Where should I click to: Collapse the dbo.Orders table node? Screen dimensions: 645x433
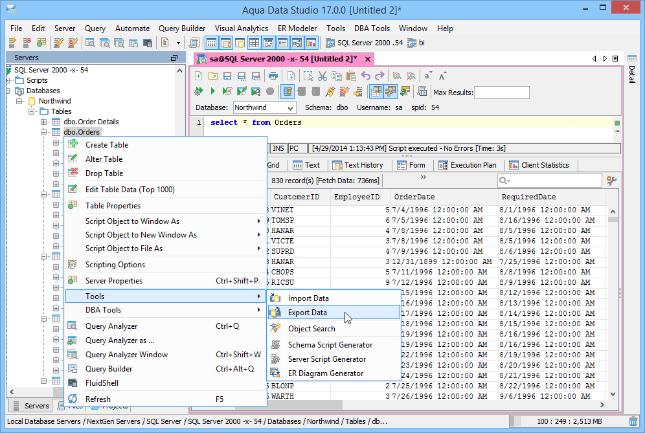(x=43, y=132)
